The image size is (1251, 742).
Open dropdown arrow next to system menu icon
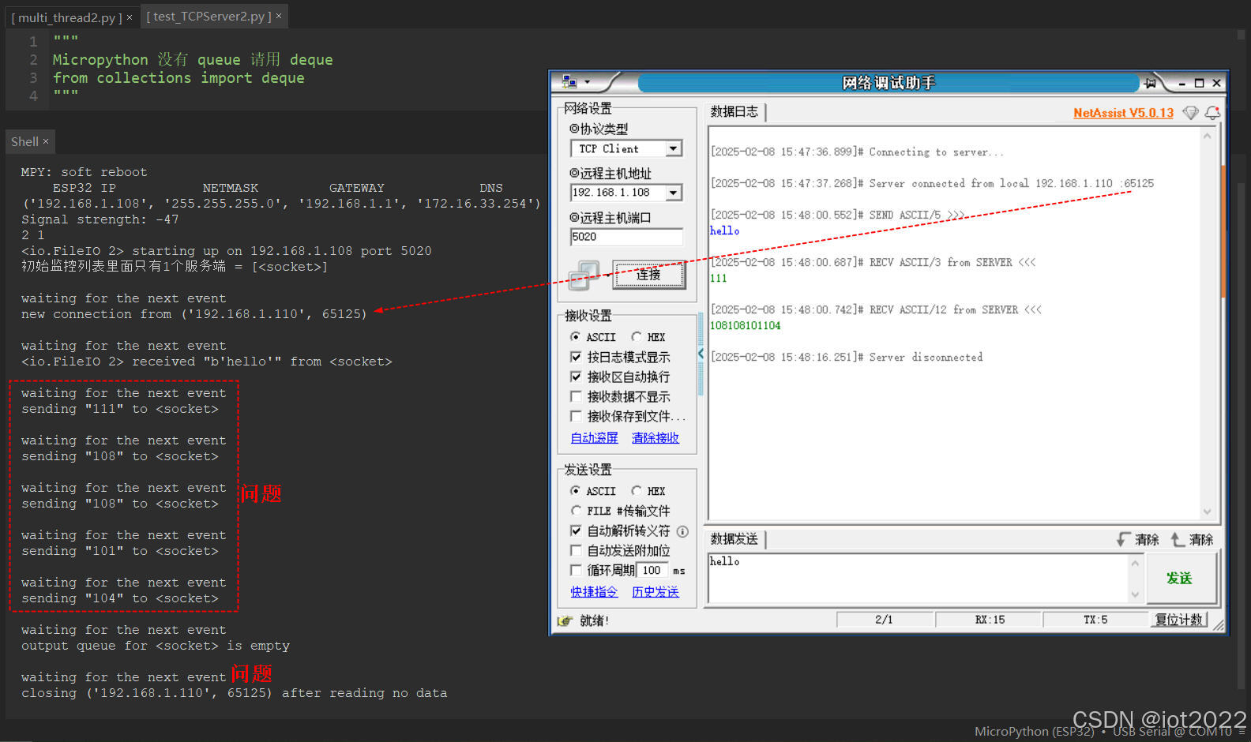pyautogui.click(x=587, y=82)
